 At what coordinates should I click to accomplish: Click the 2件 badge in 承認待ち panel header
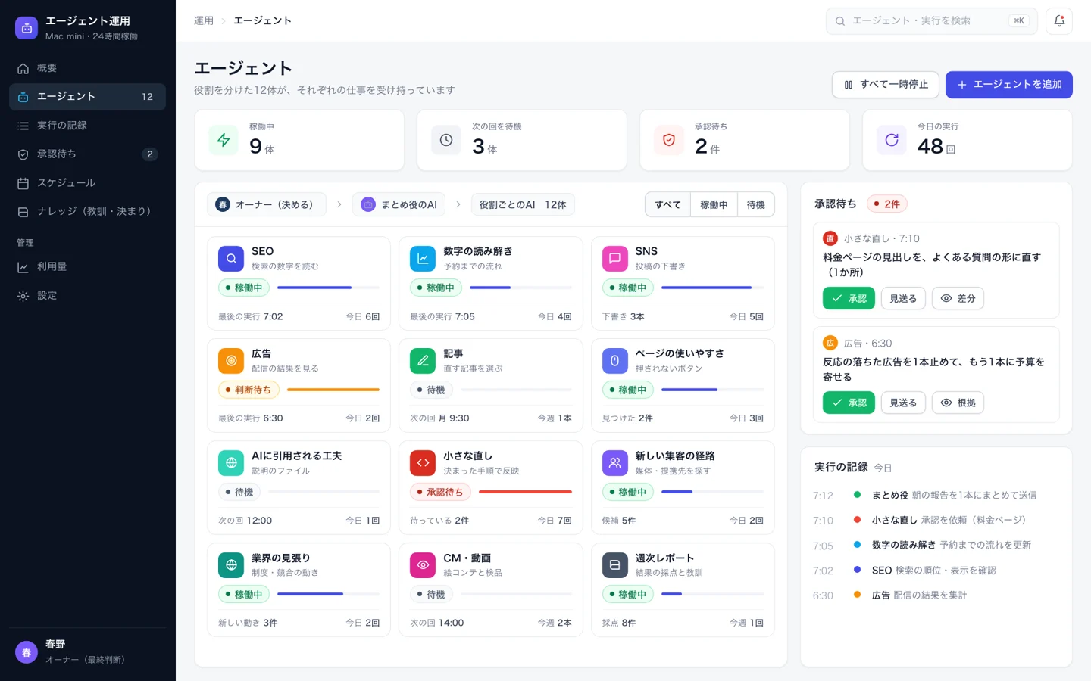[887, 204]
